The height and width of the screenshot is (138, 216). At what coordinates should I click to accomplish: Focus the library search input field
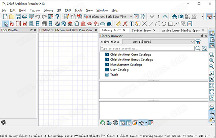coord(148,49)
